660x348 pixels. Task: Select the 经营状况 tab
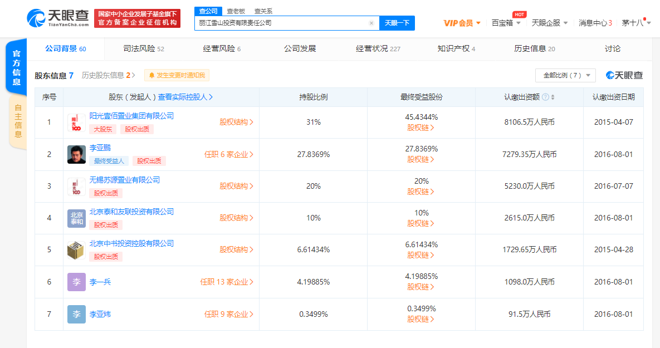pyautogui.click(x=378, y=49)
